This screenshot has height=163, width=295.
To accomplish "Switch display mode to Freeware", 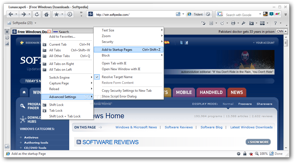I will pos(245,104).
